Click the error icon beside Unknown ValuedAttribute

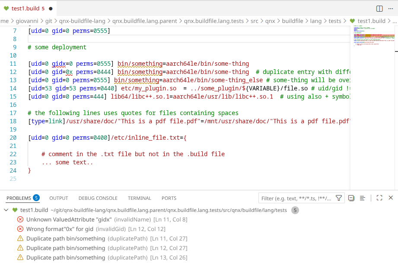20,219
